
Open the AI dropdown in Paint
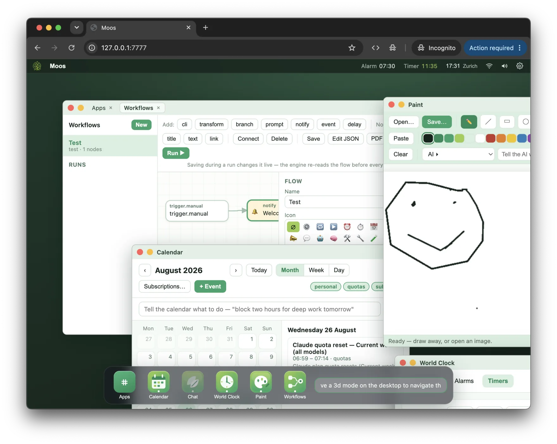pos(458,154)
